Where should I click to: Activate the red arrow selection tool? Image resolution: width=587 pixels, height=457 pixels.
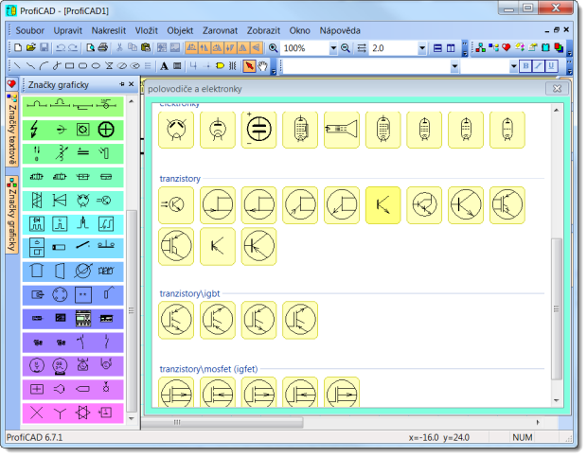tap(249, 66)
